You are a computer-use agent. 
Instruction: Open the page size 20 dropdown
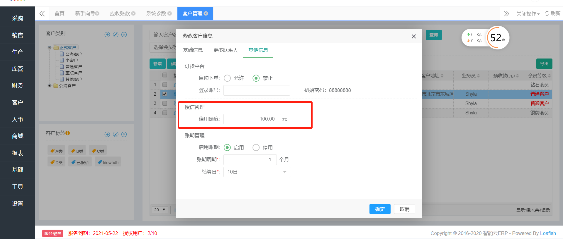pyautogui.click(x=160, y=210)
